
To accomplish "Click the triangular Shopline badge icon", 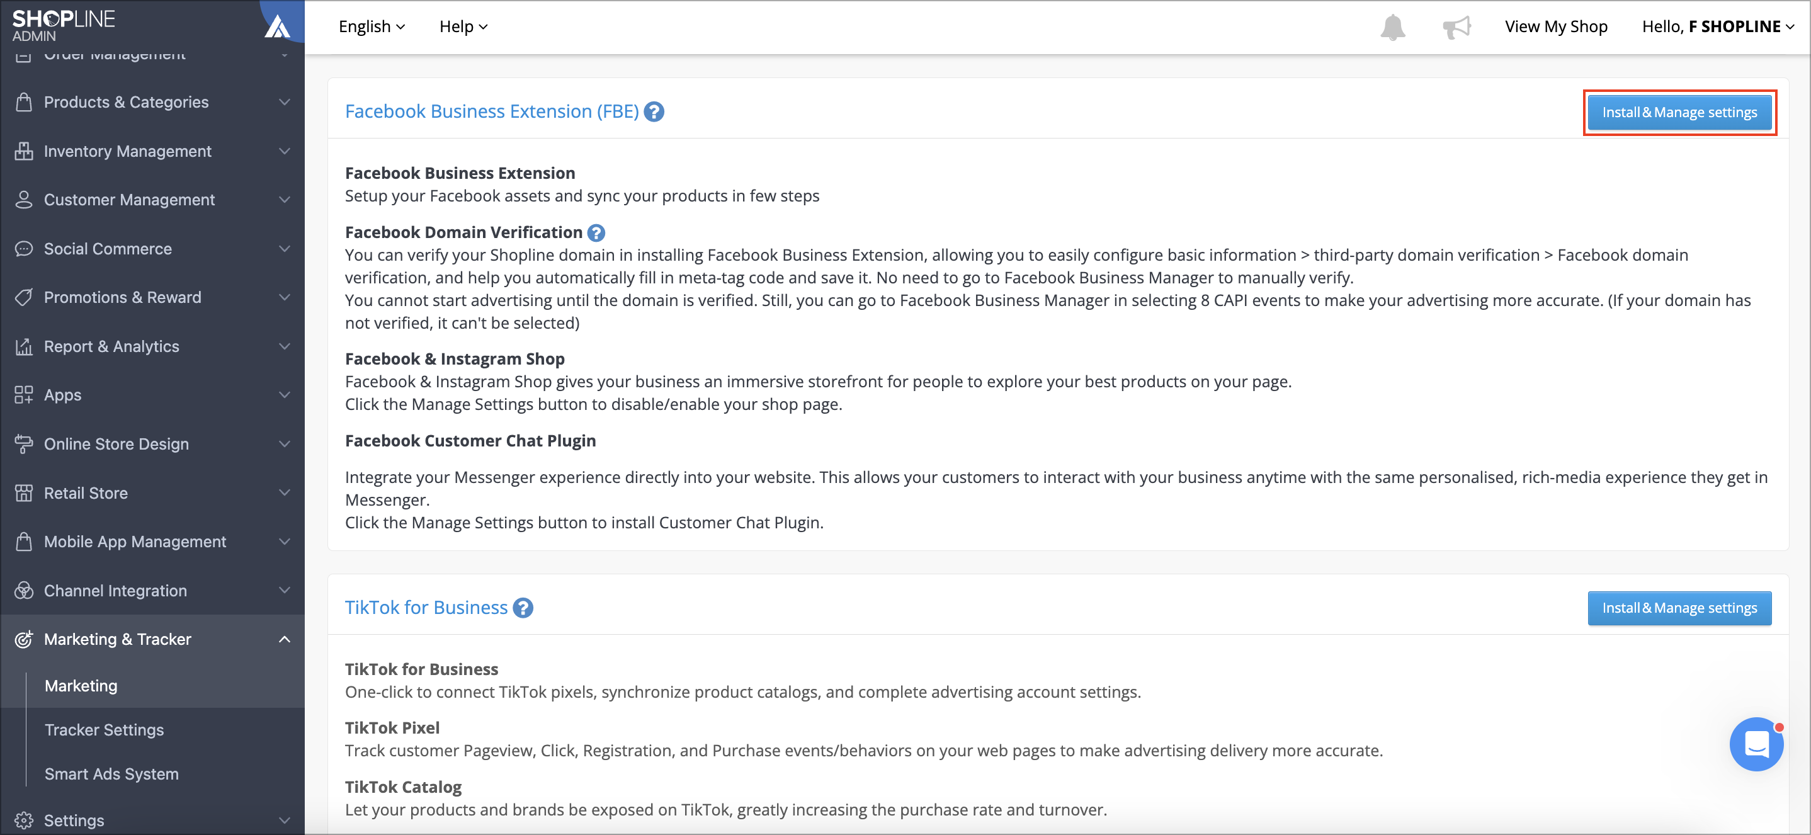I will pos(278,26).
